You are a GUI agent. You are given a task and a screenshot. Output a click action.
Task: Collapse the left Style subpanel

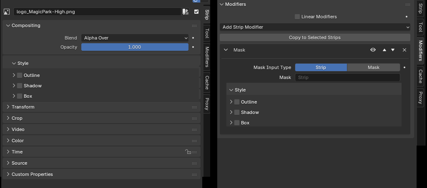[14, 63]
